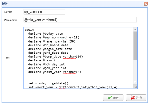Click the line 'declare @end_date date'
This screenshot has height=104, width=149.
coord(48,53)
